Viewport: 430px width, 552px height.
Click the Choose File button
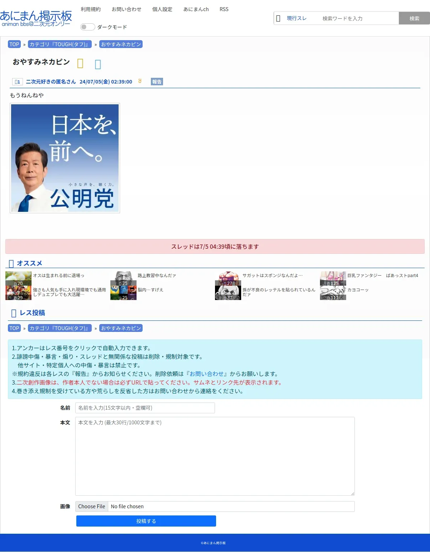pos(92,506)
